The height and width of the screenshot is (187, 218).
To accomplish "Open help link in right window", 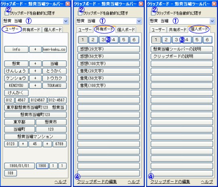I will 207,182.
